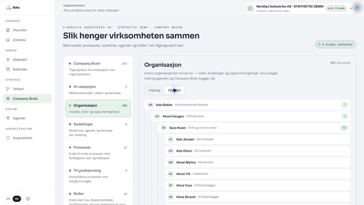Collapse Ada Bakke's 7 reports badge

[x=345, y=105]
